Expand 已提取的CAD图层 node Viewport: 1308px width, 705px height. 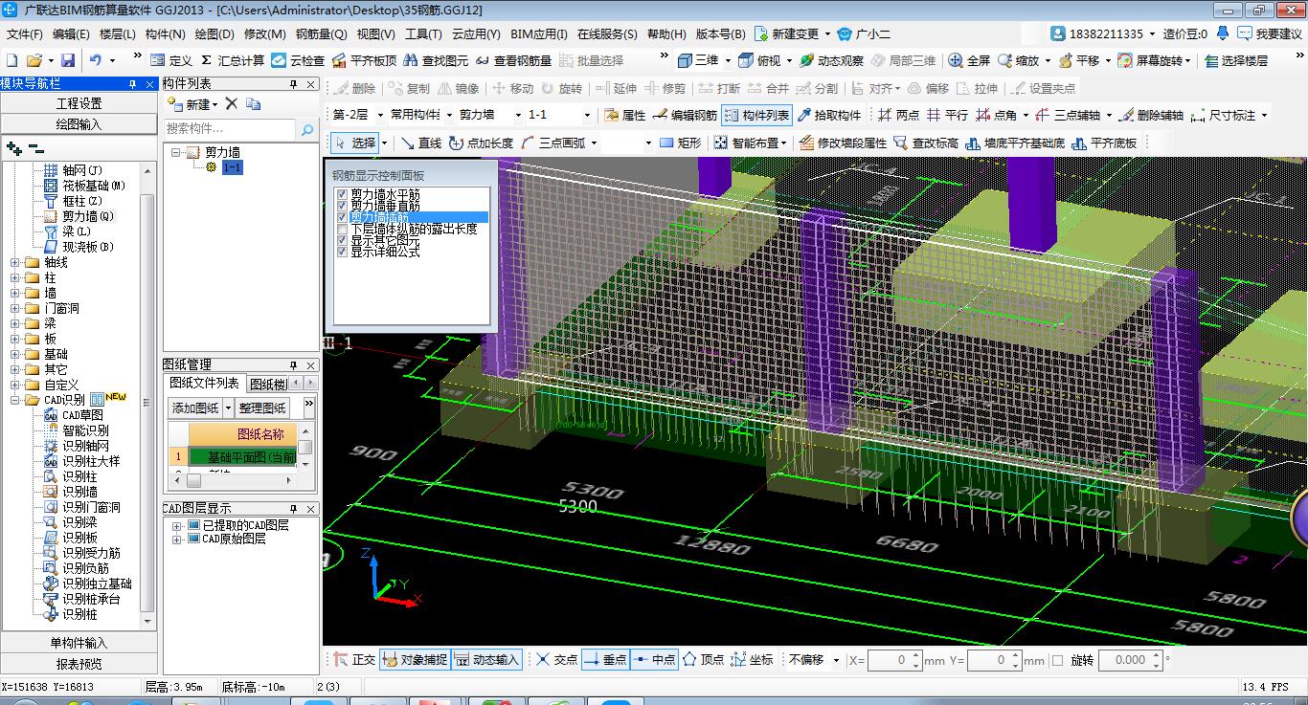[x=177, y=526]
